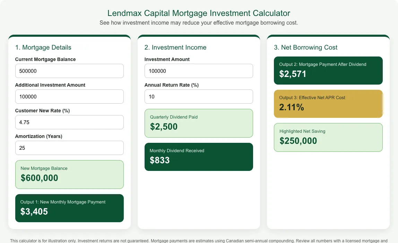Click the Annual Return Rate (%) field

coord(199,96)
